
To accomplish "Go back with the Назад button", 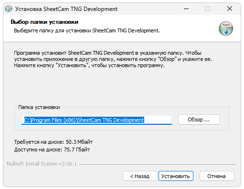I will pos(140,176).
